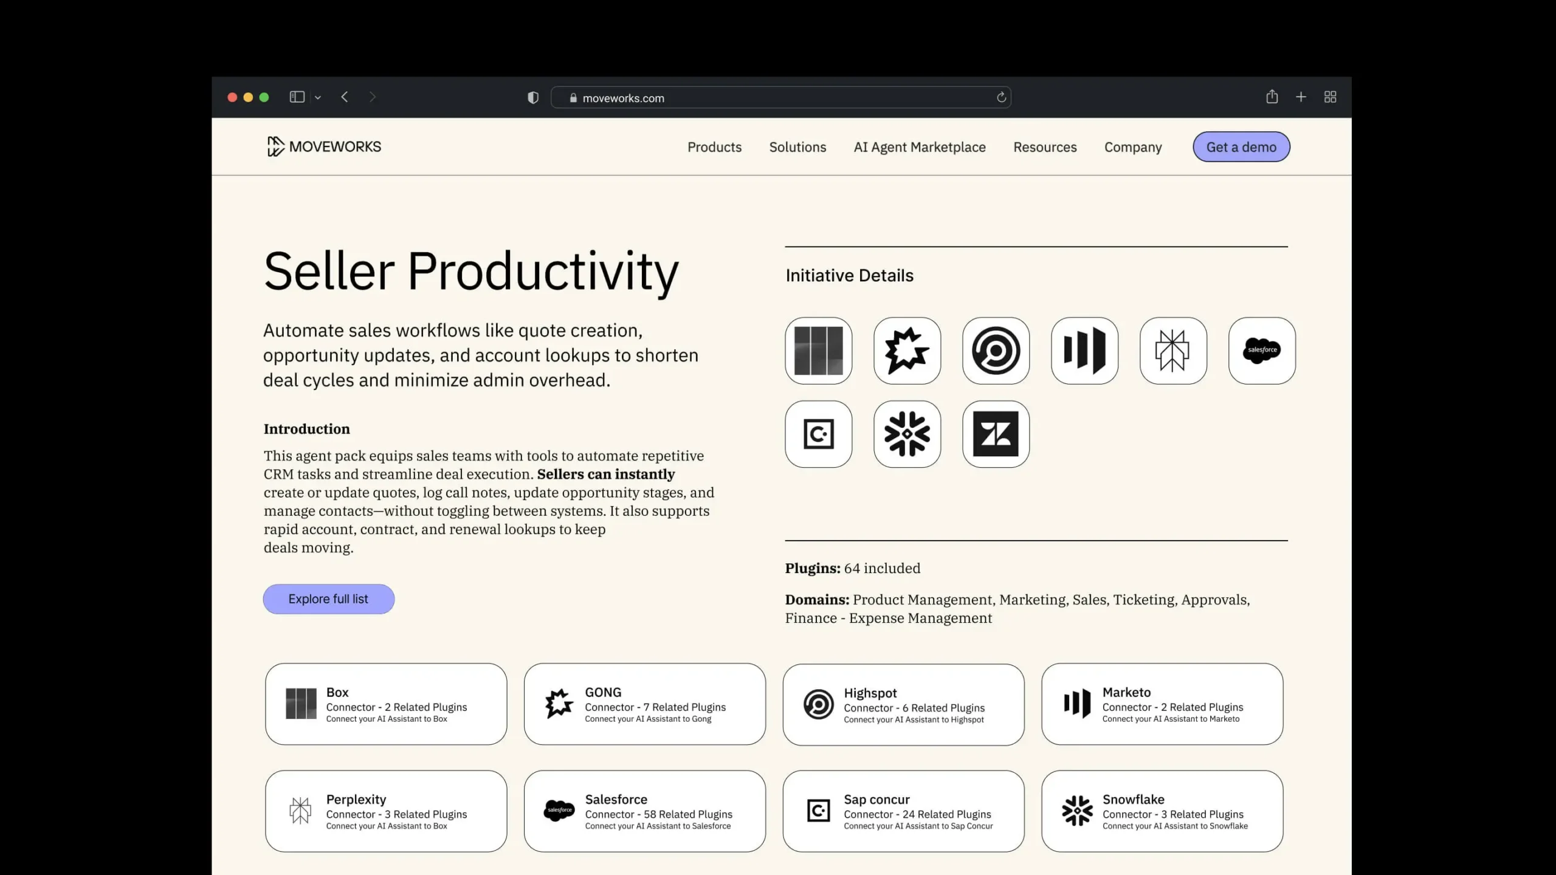Image resolution: width=1556 pixels, height=875 pixels.
Task: Click the Explore full list button
Action: (328, 599)
